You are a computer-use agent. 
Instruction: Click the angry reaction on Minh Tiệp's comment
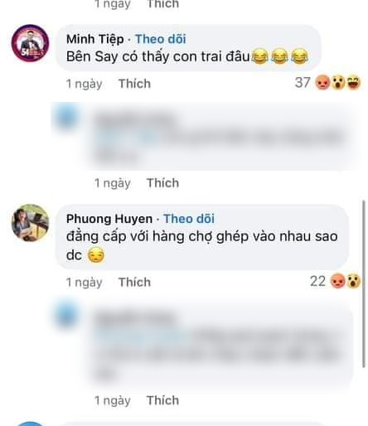pos(322,82)
